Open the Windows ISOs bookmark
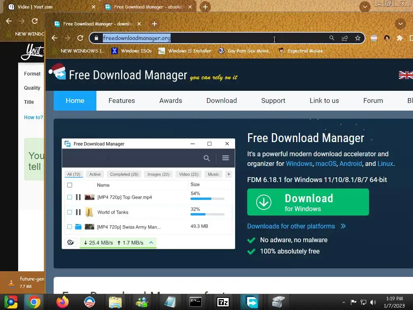413x310 pixels. 132,51
